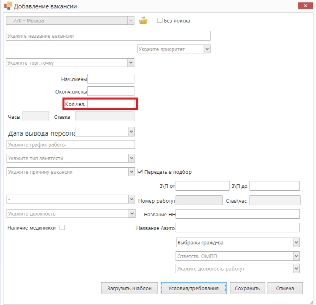Screen dimensions: 316x305
Task: Open the dropdown showing a dash
Action: tap(132, 199)
